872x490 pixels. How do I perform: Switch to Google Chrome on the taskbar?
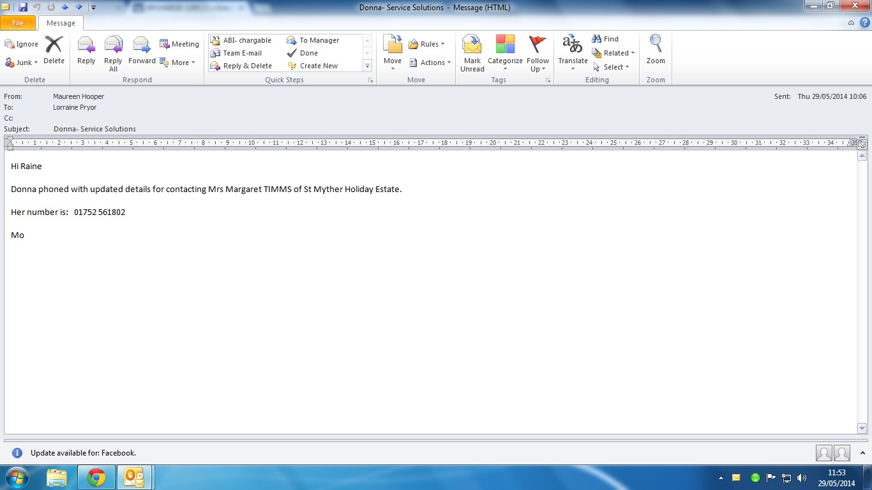pyautogui.click(x=96, y=477)
